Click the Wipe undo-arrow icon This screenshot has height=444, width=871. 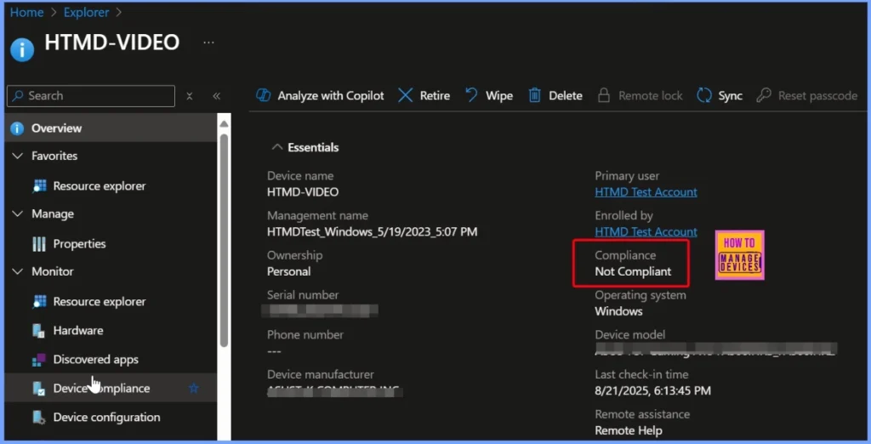[x=471, y=95]
